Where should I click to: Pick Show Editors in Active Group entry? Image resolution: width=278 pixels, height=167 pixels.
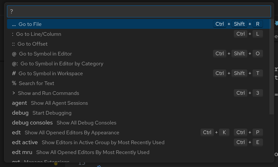coord(103,142)
